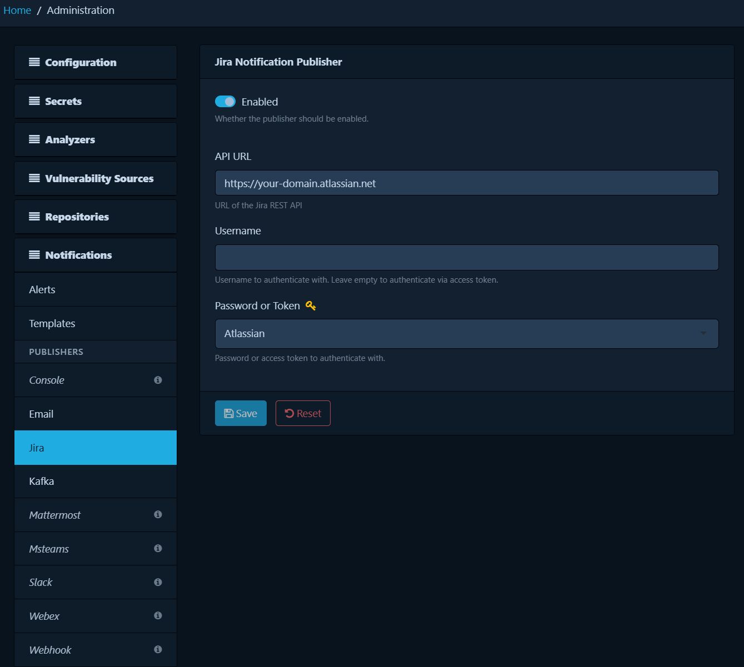Reset the Jira publisher form

(303, 413)
